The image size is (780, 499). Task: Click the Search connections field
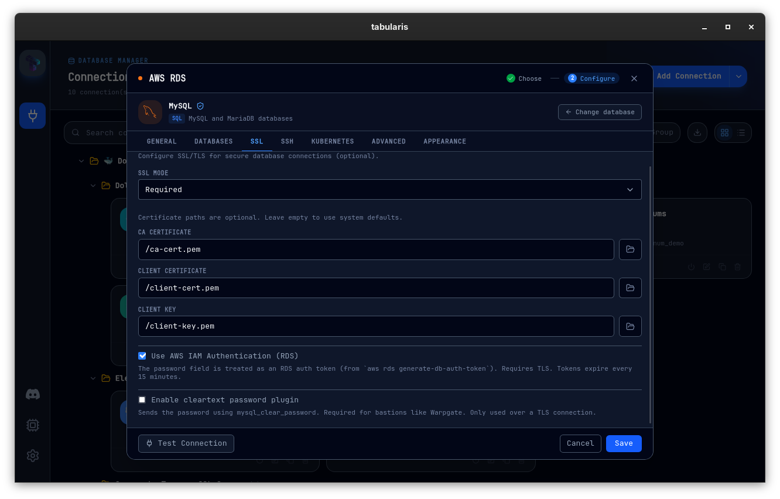tap(96, 133)
